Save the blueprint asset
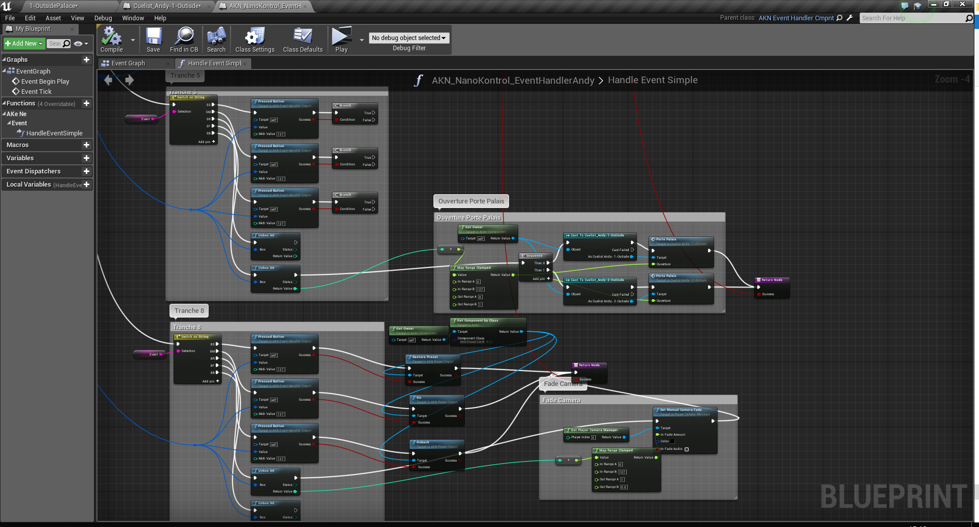The width and height of the screenshot is (979, 527). click(x=153, y=40)
